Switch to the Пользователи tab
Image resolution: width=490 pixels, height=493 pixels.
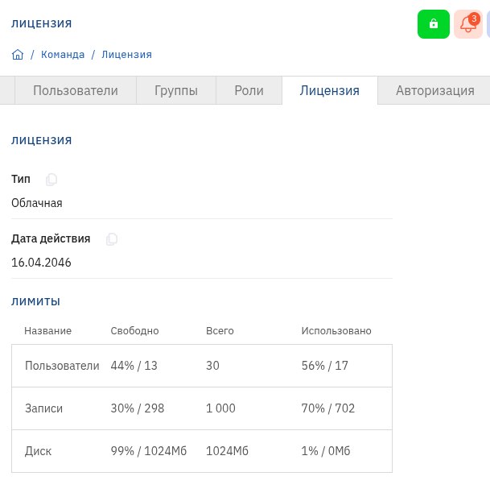[x=76, y=91]
